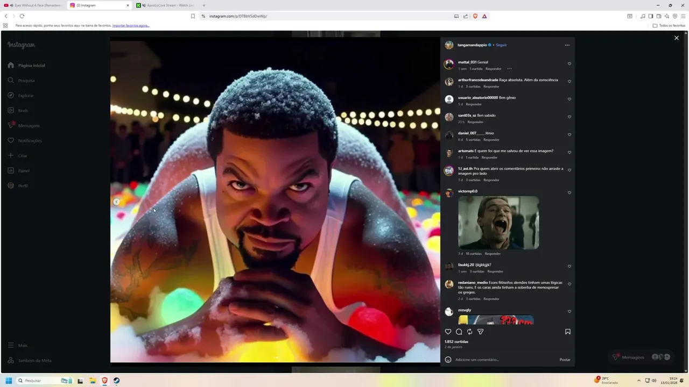Switch to the ApoloCore Stream tab

click(166, 5)
